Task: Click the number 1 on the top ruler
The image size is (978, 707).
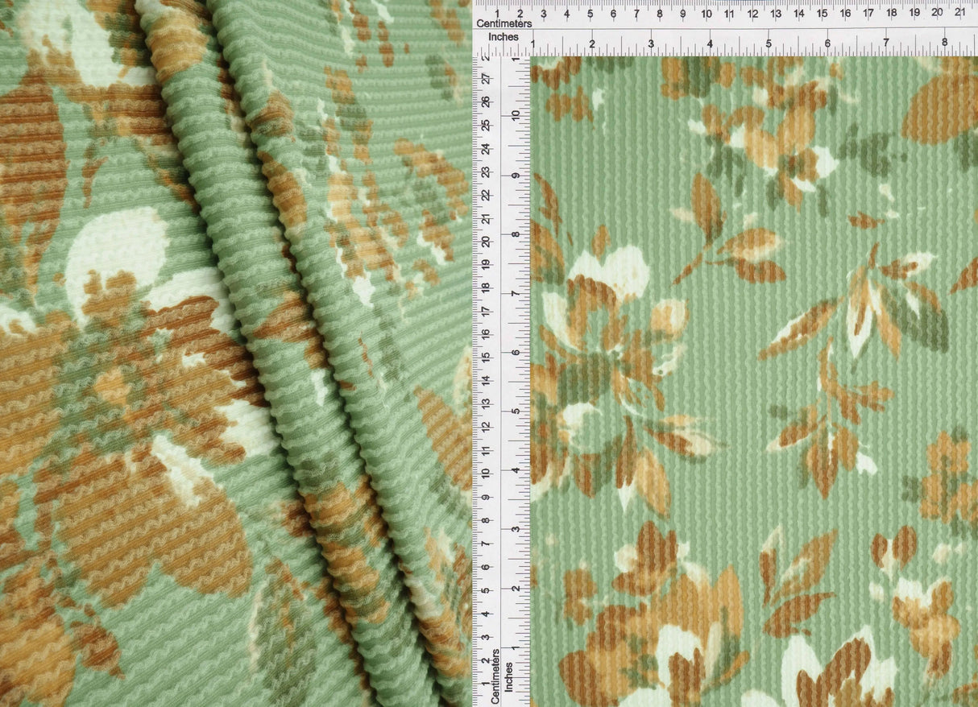Action: click(499, 14)
